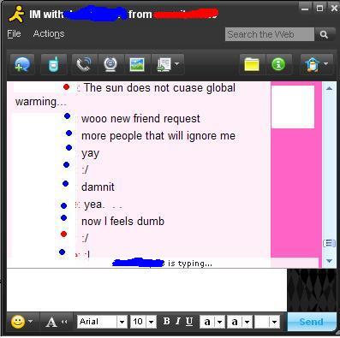Close the IM window
This screenshot has height=338, width=340.
coord(334,9)
